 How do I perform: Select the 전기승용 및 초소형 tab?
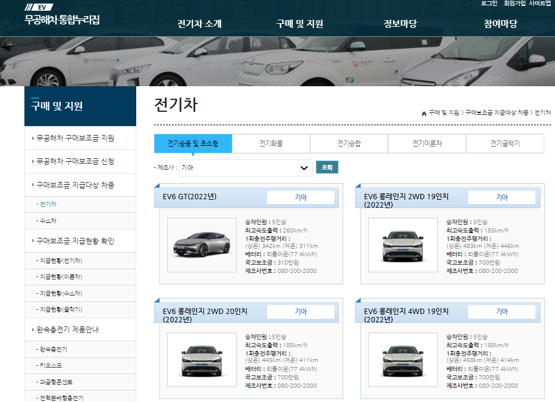point(193,143)
